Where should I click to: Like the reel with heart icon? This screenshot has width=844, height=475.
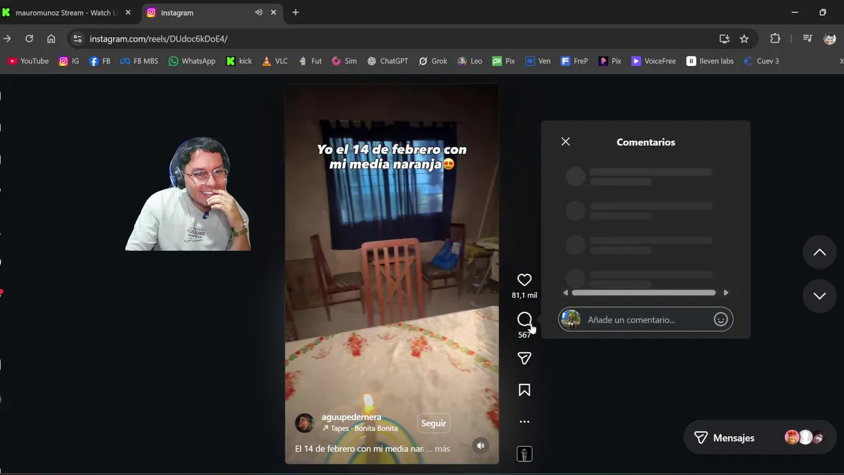(524, 280)
